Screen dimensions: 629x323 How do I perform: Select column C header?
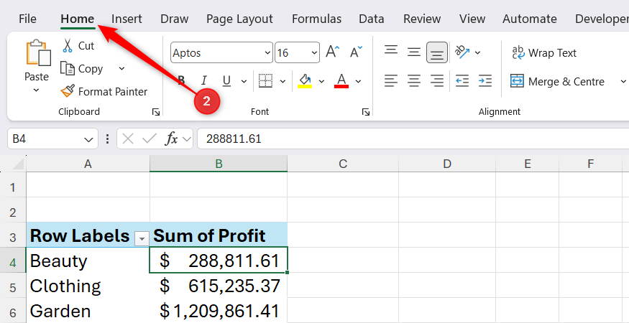click(x=343, y=164)
